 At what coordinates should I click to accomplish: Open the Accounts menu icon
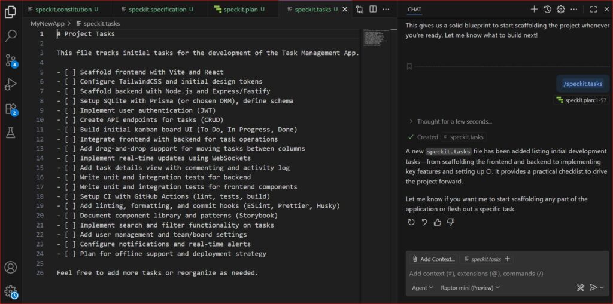pyautogui.click(x=11, y=268)
